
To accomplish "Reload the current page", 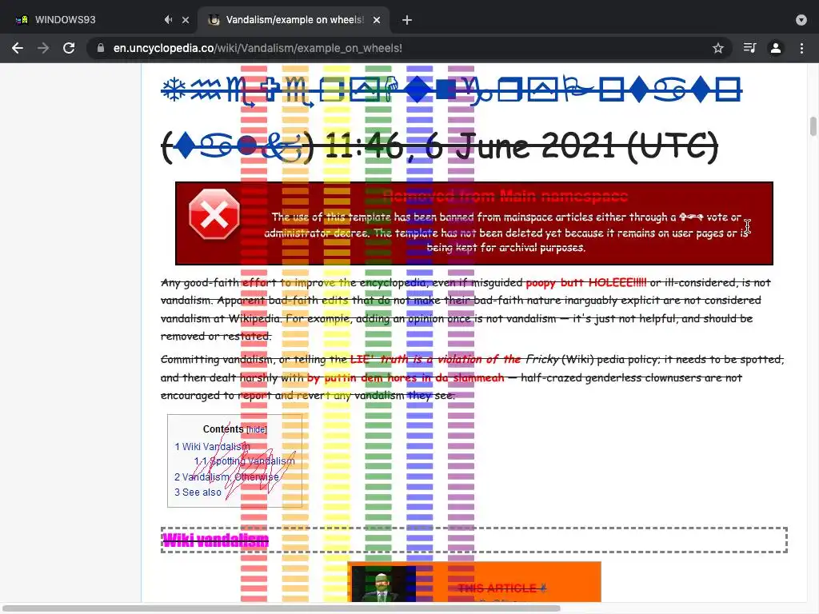I will pos(69,48).
